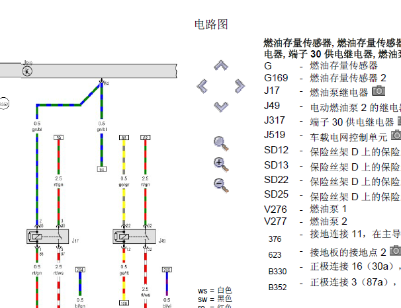The width and height of the screenshot is (401, 308).
Task: Open the 燃油存量传感器 link for G
Action: 343,65
